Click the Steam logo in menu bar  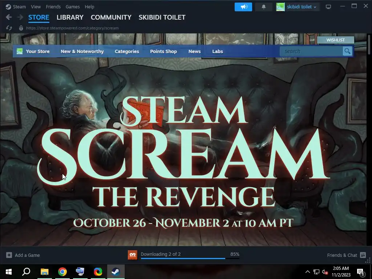(x=8, y=7)
